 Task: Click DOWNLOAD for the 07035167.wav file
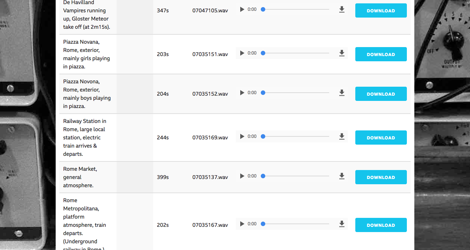click(x=381, y=225)
